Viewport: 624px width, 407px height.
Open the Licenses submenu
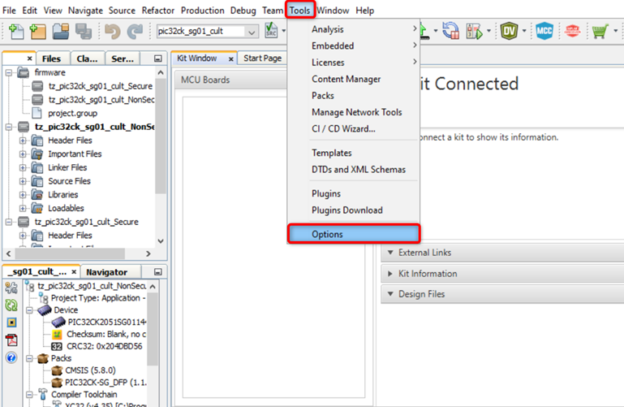(x=354, y=63)
